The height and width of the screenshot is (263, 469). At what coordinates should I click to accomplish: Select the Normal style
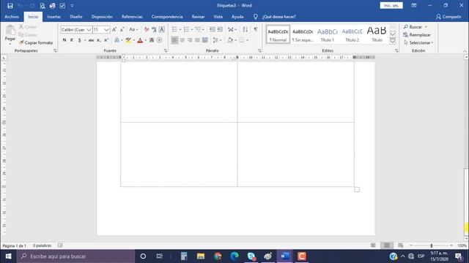278,34
